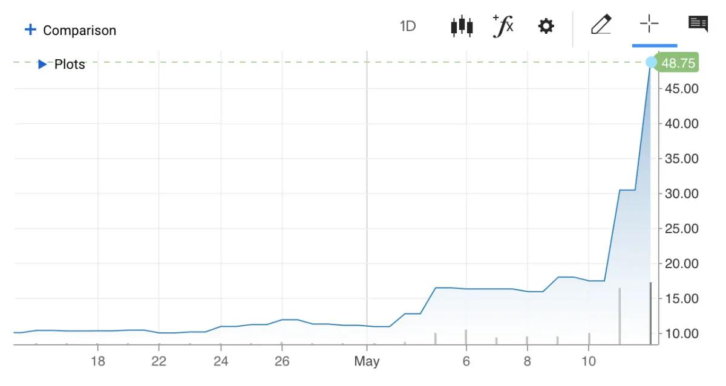Open the news headlines panel
726x386 pixels.
698,24
